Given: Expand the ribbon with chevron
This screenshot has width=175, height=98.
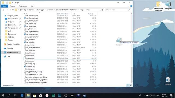Looking at the screenshot, I should (128, 6).
